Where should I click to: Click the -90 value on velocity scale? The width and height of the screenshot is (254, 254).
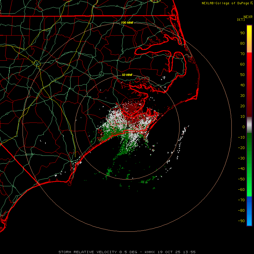pos(241,221)
